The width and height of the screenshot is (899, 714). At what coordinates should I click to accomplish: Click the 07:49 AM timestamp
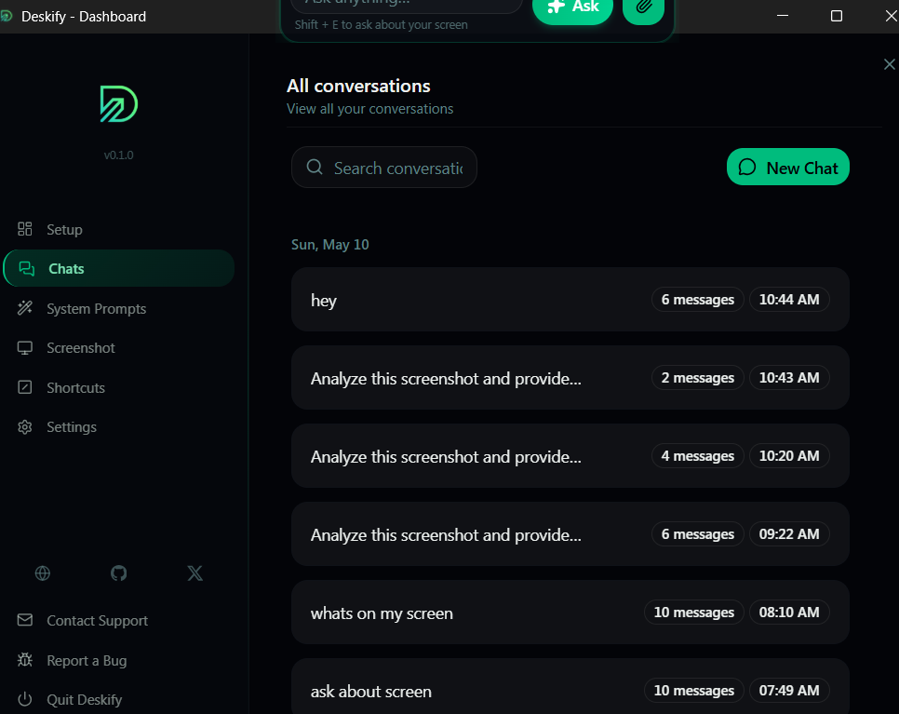tap(789, 691)
